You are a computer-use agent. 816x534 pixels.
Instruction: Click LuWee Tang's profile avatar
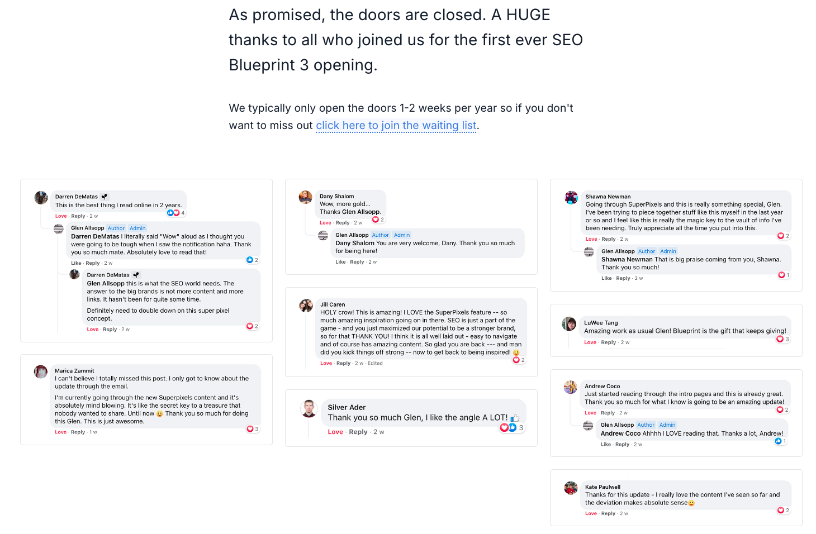click(569, 323)
